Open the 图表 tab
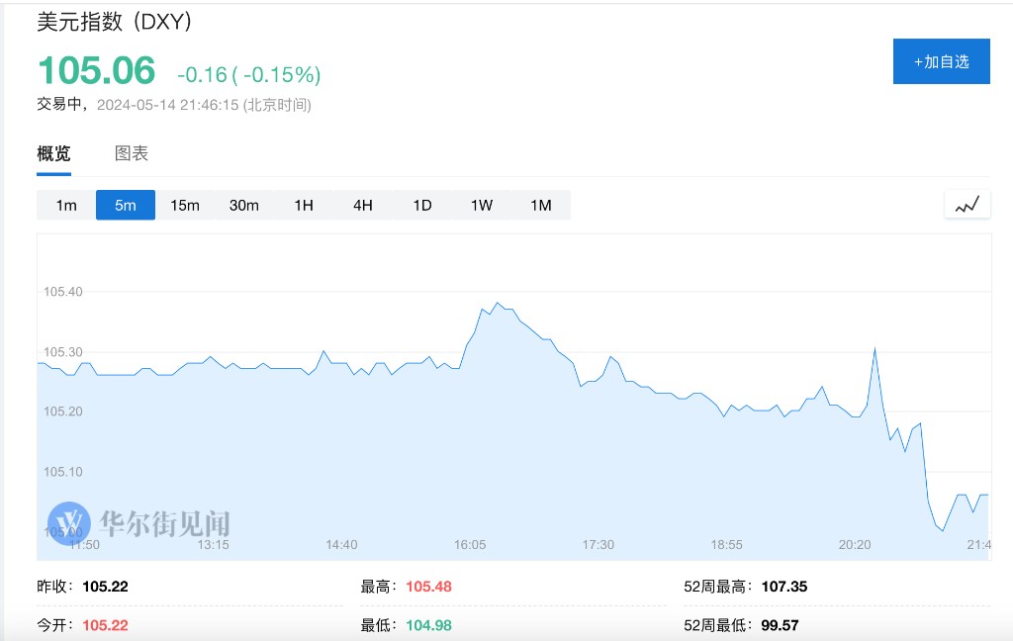1013x641 pixels. point(132,153)
